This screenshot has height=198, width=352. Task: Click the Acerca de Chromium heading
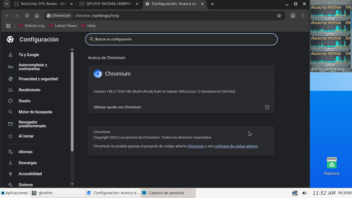pyautogui.click(x=107, y=58)
